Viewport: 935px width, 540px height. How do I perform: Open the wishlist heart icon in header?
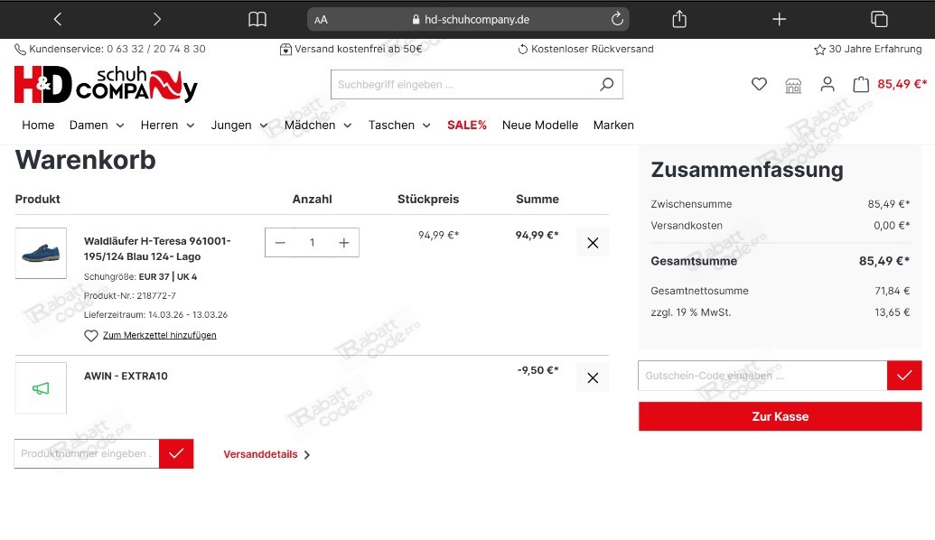click(759, 83)
